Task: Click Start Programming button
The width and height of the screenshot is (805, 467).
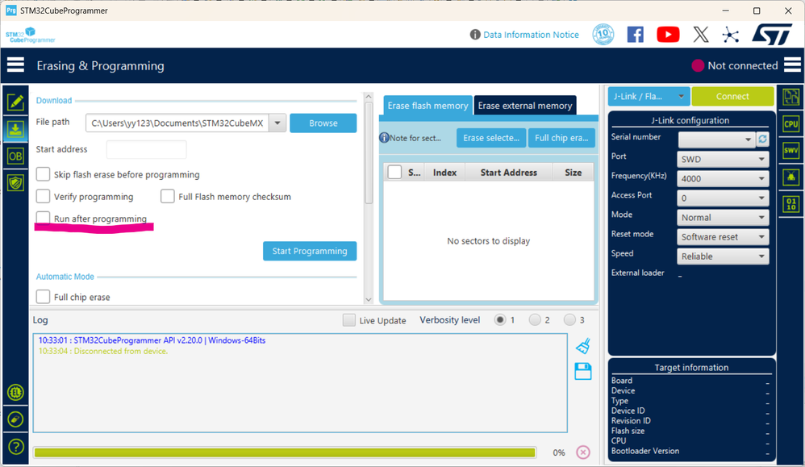Action: coord(310,251)
